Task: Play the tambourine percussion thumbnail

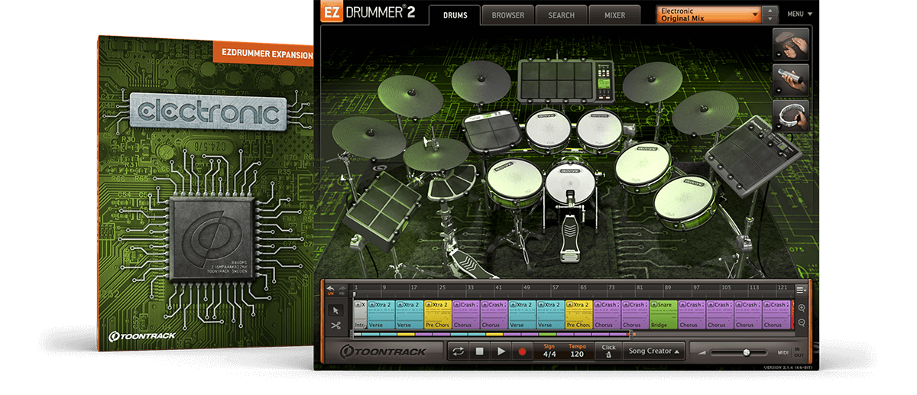Action: click(x=792, y=115)
